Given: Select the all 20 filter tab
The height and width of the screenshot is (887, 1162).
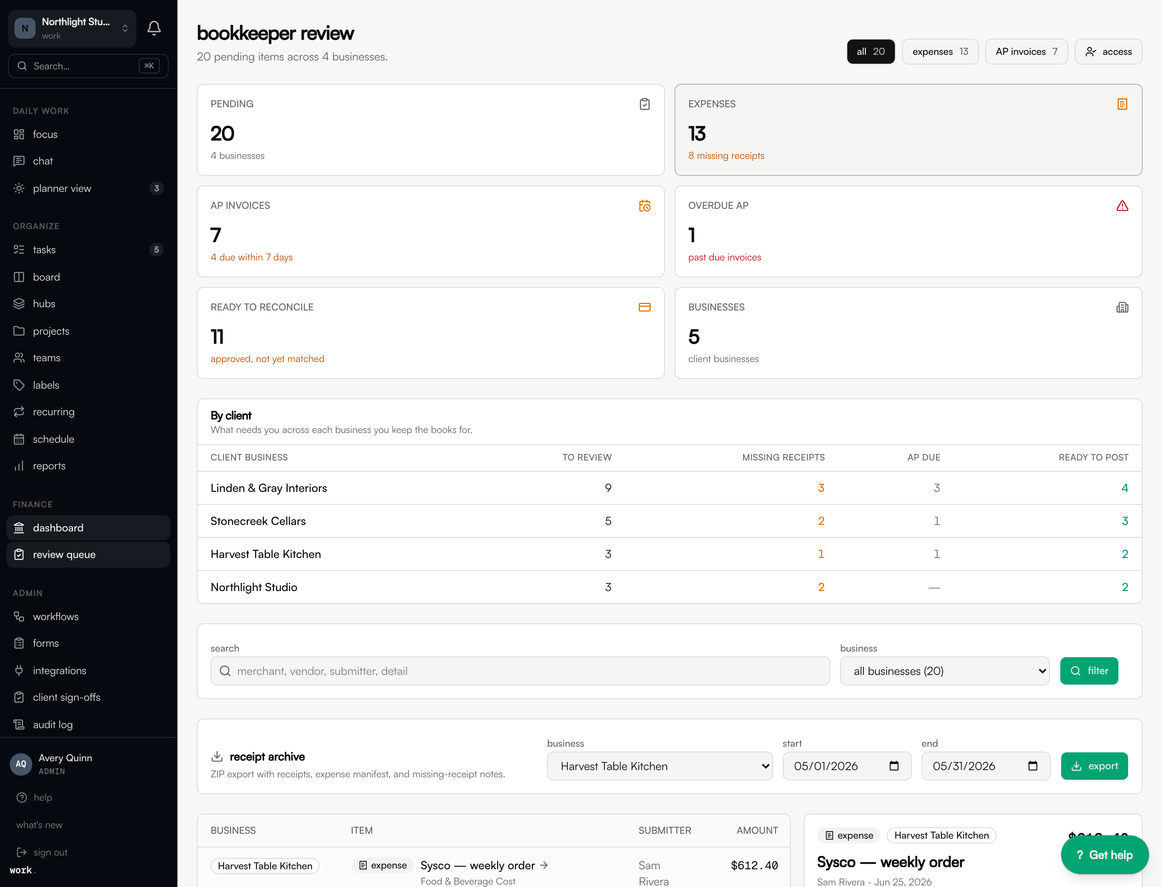Looking at the screenshot, I should pos(870,52).
